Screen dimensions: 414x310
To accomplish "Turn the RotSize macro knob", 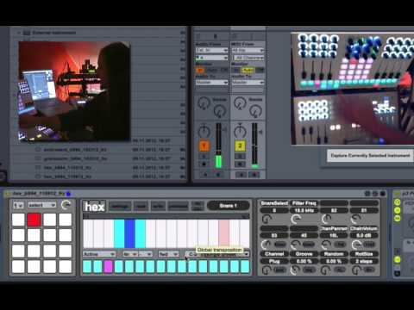I will [356, 270].
